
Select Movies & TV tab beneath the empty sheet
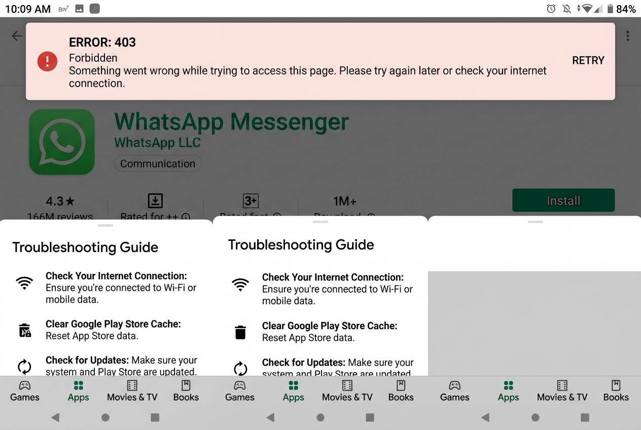[x=562, y=391]
